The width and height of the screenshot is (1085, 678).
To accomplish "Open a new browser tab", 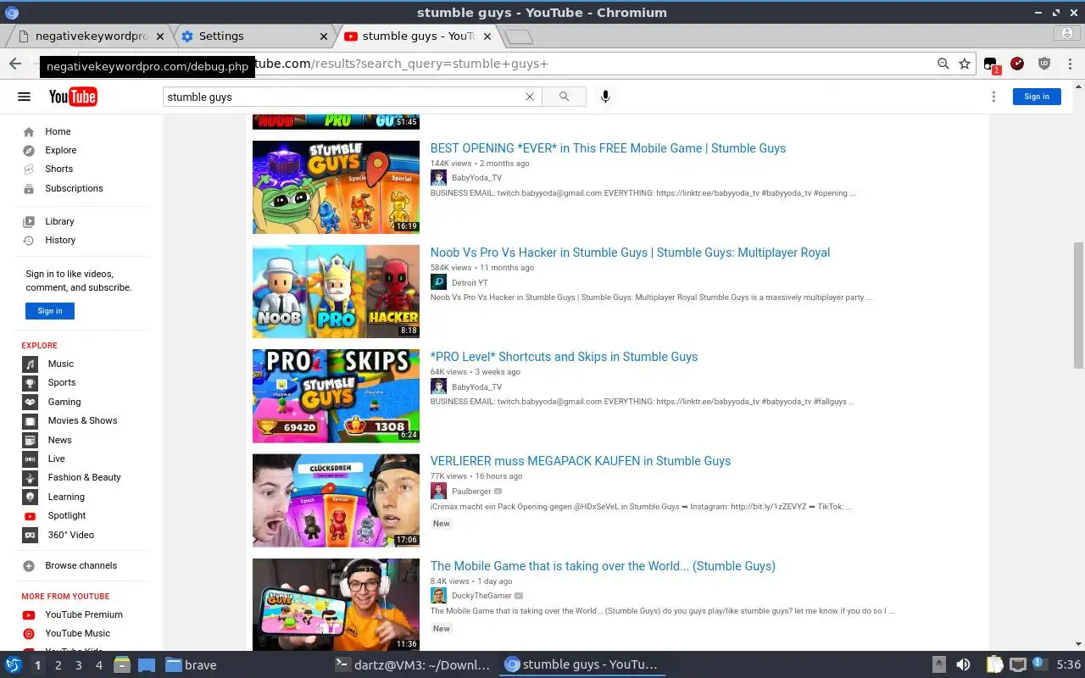I will click(x=518, y=36).
